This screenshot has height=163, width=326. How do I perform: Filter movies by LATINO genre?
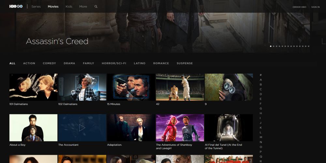pos(140,63)
